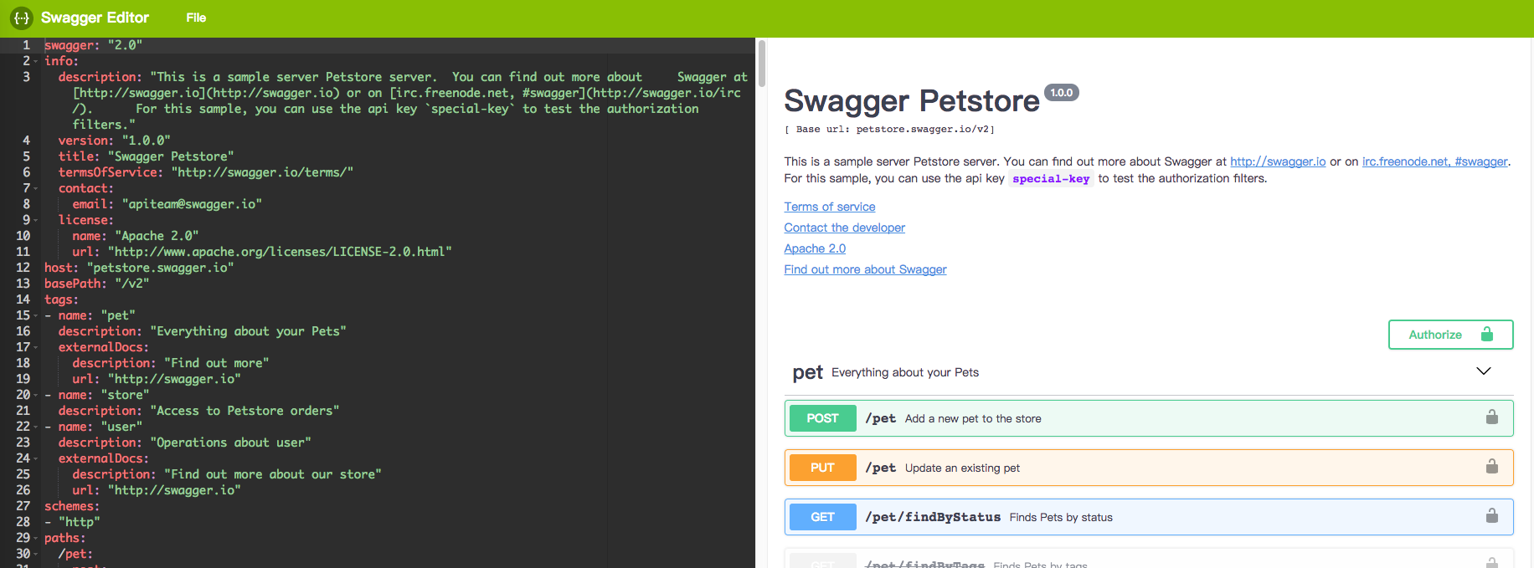Open the Apache 2.0 license link
Screen dimensions: 1534x568
(x=815, y=248)
